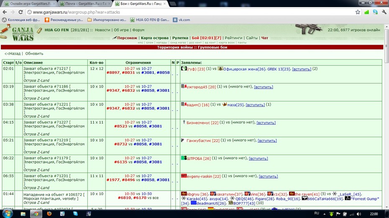
Task: Open the Skype extension icon in toolbar
Action: 375,12
